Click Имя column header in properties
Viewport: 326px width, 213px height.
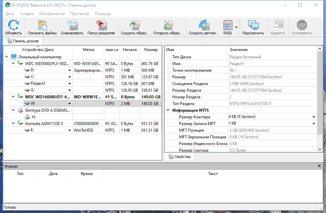[196, 50]
